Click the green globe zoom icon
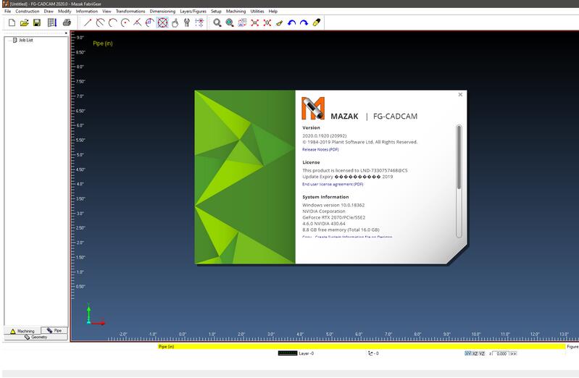The width and height of the screenshot is (579, 378). (x=230, y=23)
